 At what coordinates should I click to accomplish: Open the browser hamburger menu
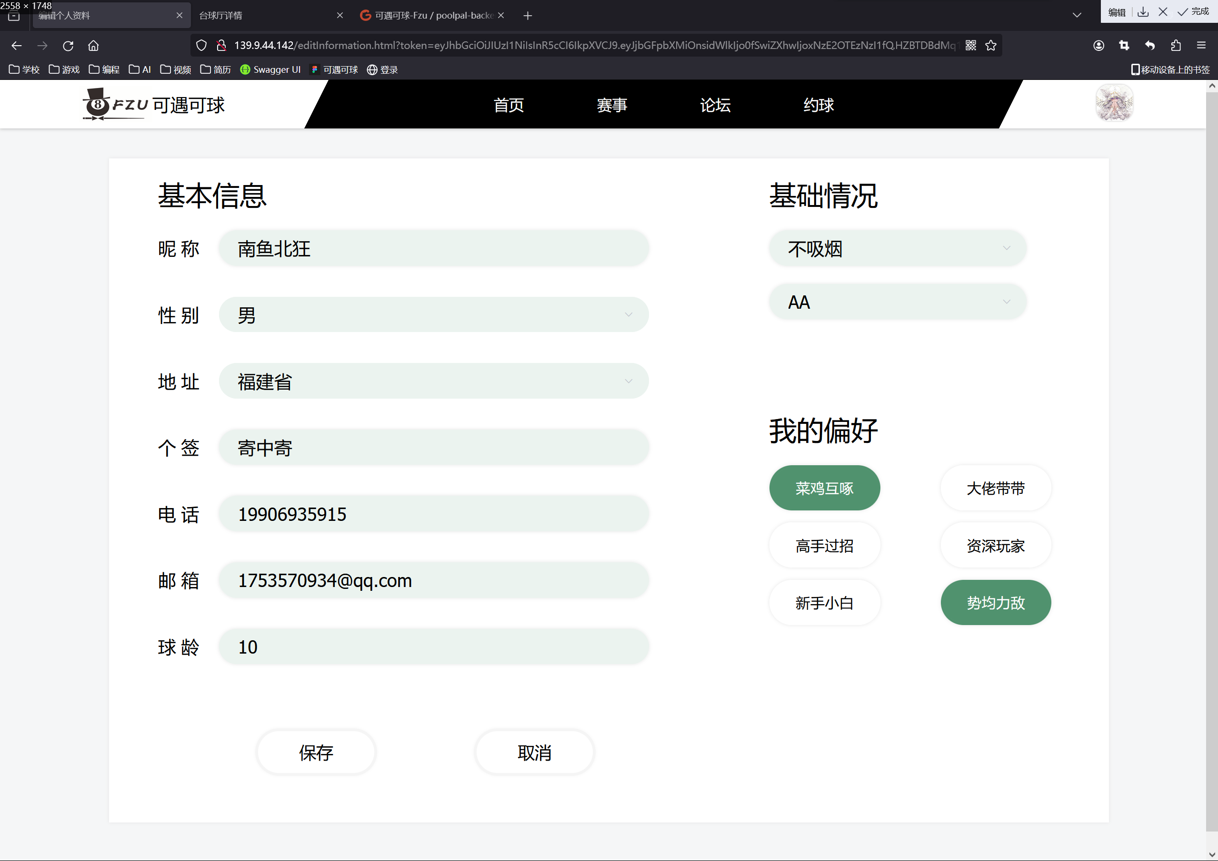click(x=1201, y=46)
